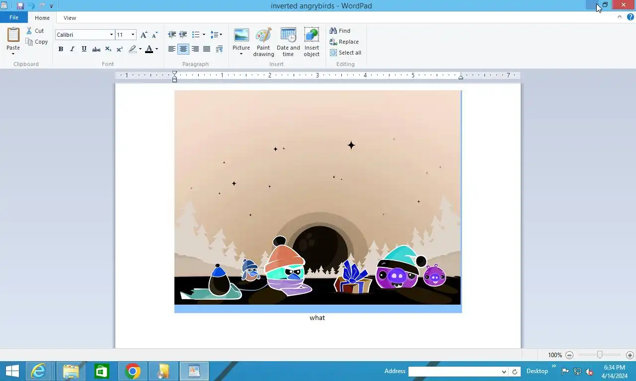Toggle bold formatting
This screenshot has width=636, height=381.
pos(61,49)
